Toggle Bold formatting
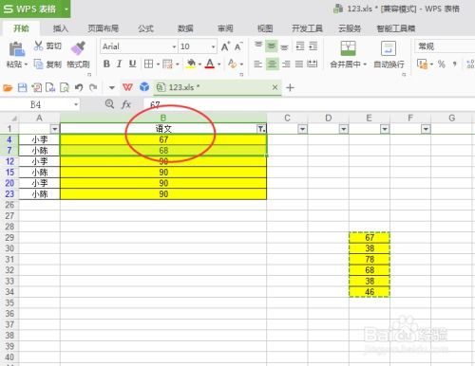475x366 pixels. tap(106, 64)
